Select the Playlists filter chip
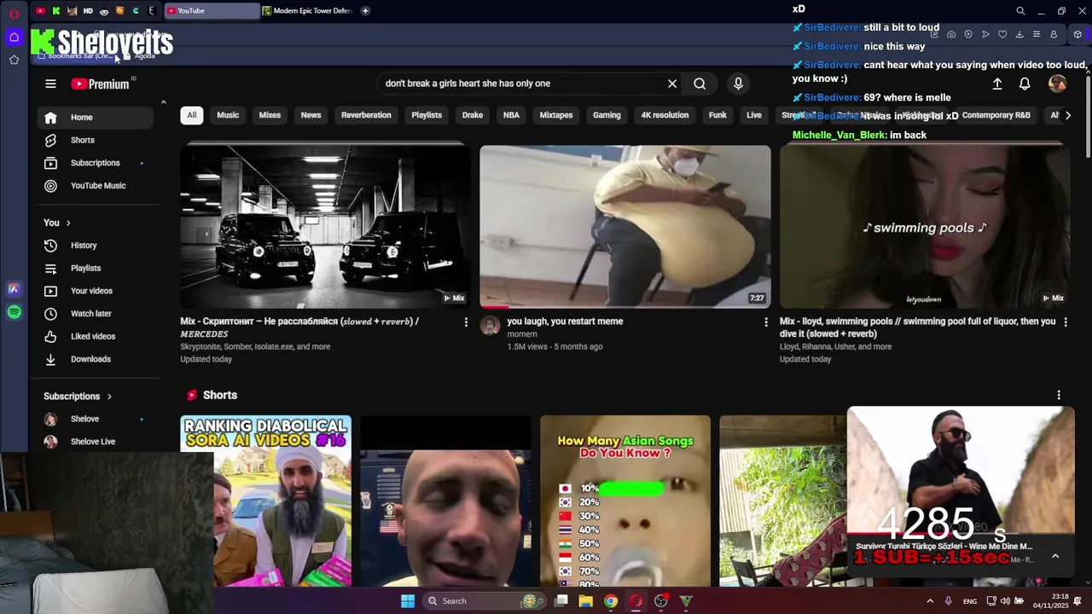The width and height of the screenshot is (1092, 614). 427,115
